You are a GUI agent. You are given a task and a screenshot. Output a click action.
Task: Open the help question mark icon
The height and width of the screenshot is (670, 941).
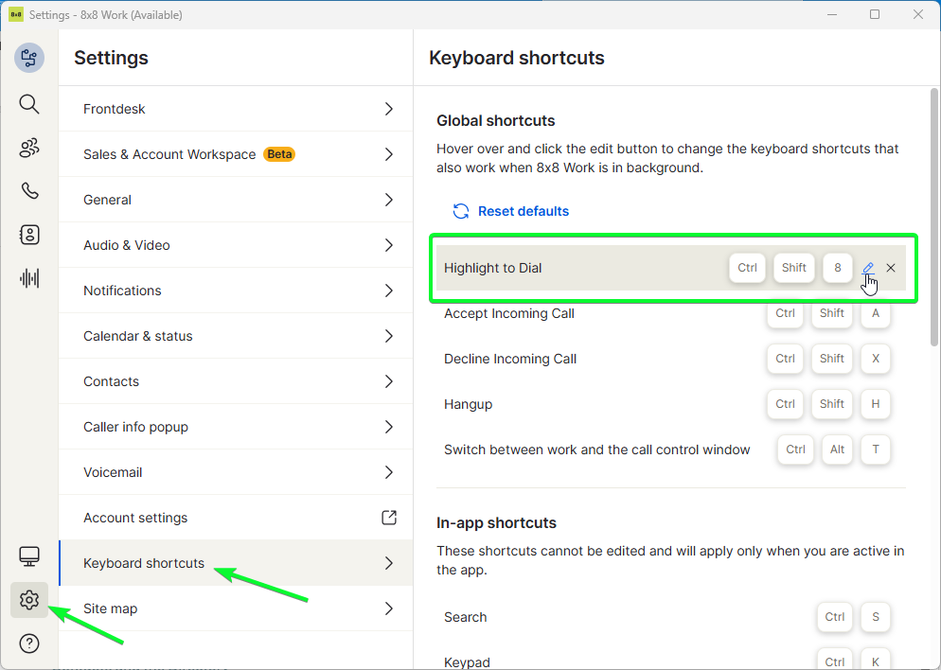29,644
